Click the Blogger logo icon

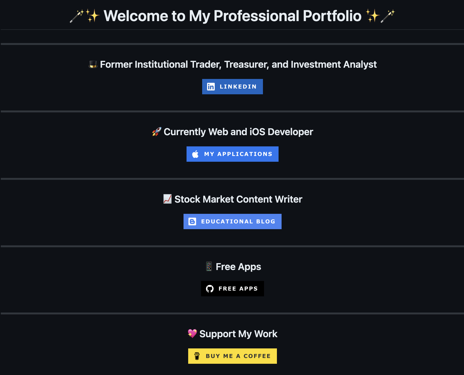(192, 221)
